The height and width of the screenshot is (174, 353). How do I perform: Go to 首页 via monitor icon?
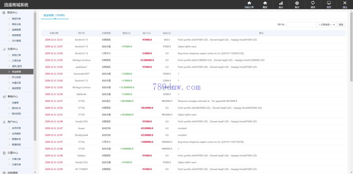[329, 3]
